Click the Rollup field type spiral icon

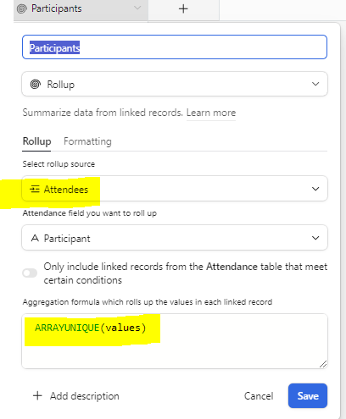pos(36,84)
